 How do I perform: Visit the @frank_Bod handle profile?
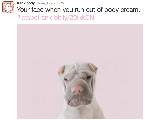(x=44, y=3)
